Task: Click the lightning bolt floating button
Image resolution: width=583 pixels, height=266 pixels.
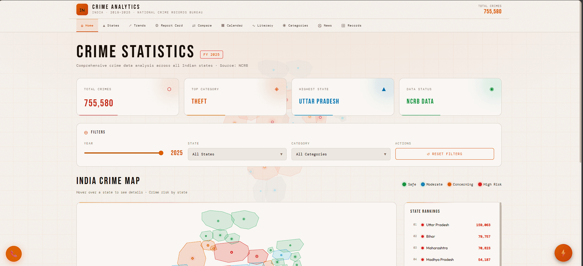Action: (563, 253)
